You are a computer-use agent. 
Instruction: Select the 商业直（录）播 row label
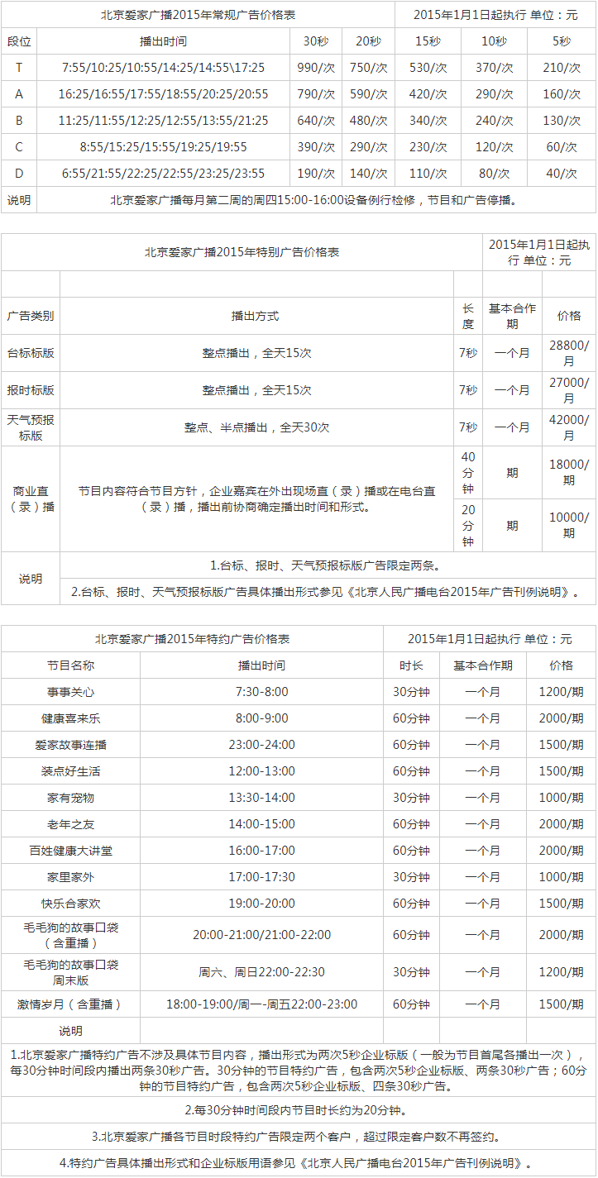pos(31,498)
